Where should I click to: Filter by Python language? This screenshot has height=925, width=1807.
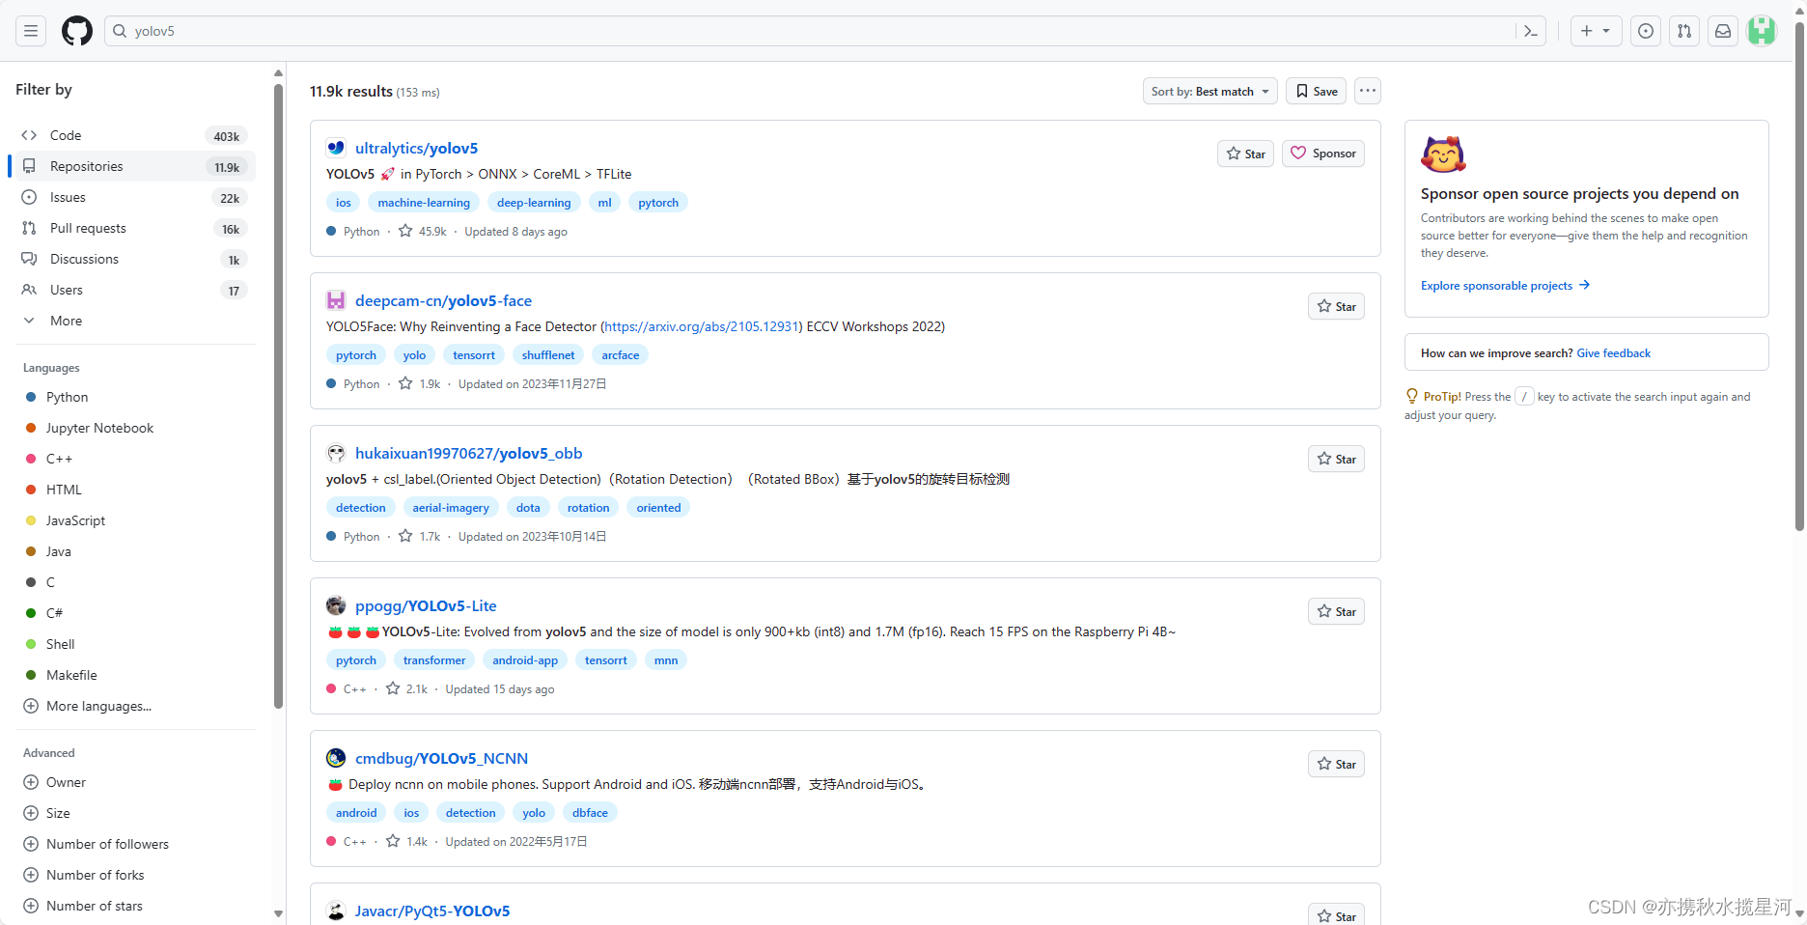(x=135, y=397)
